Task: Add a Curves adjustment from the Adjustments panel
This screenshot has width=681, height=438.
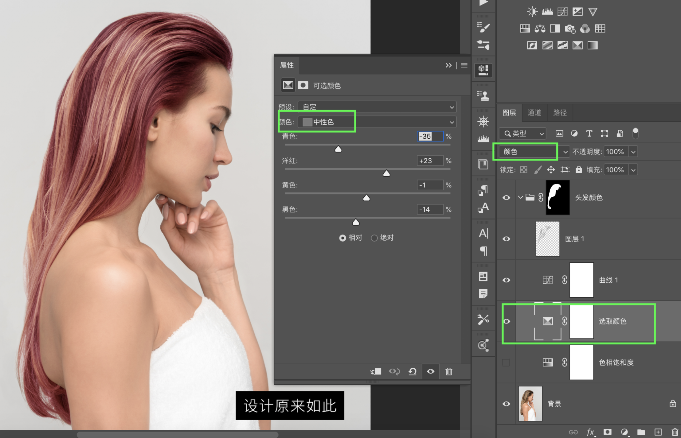Action: (x=563, y=12)
